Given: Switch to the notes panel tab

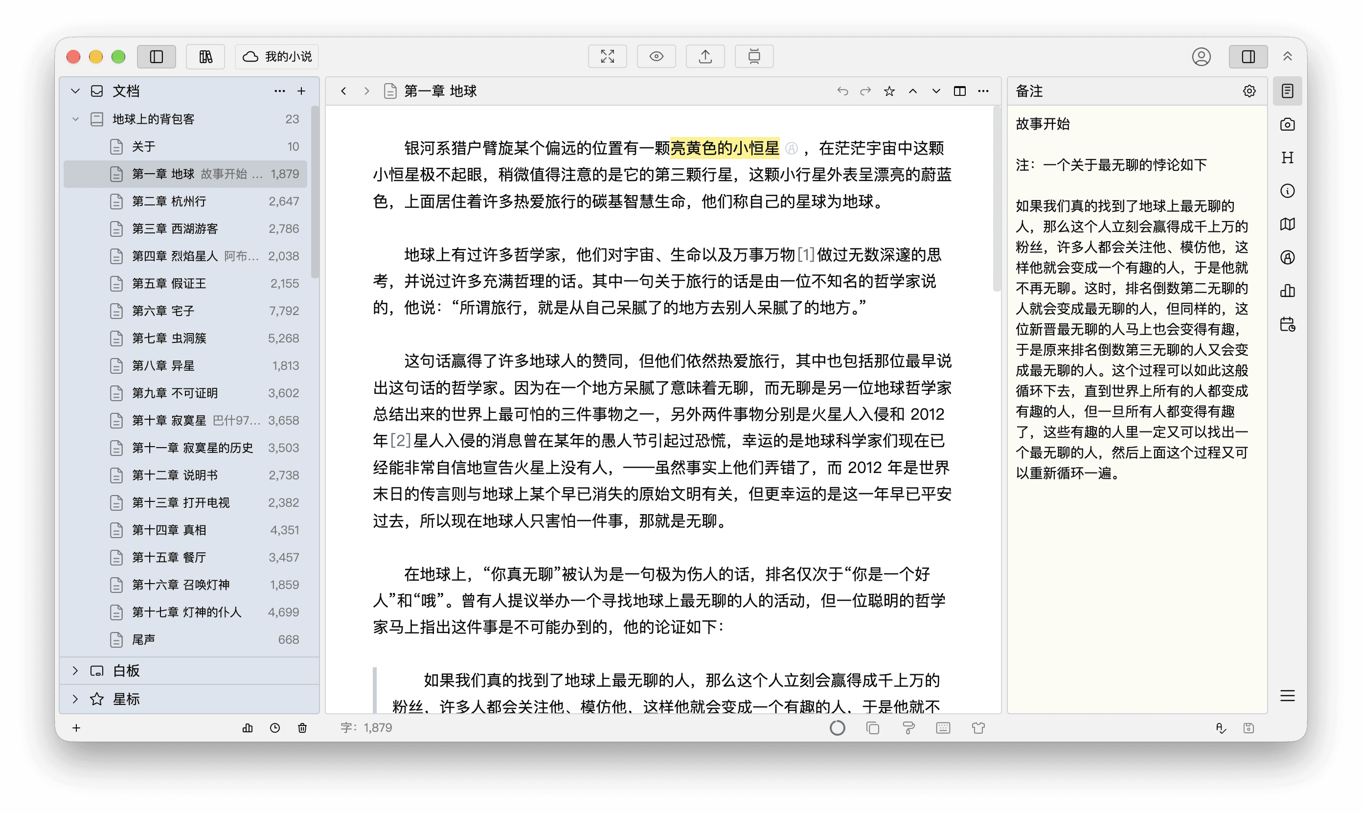Looking at the screenshot, I should tap(1288, 91).
